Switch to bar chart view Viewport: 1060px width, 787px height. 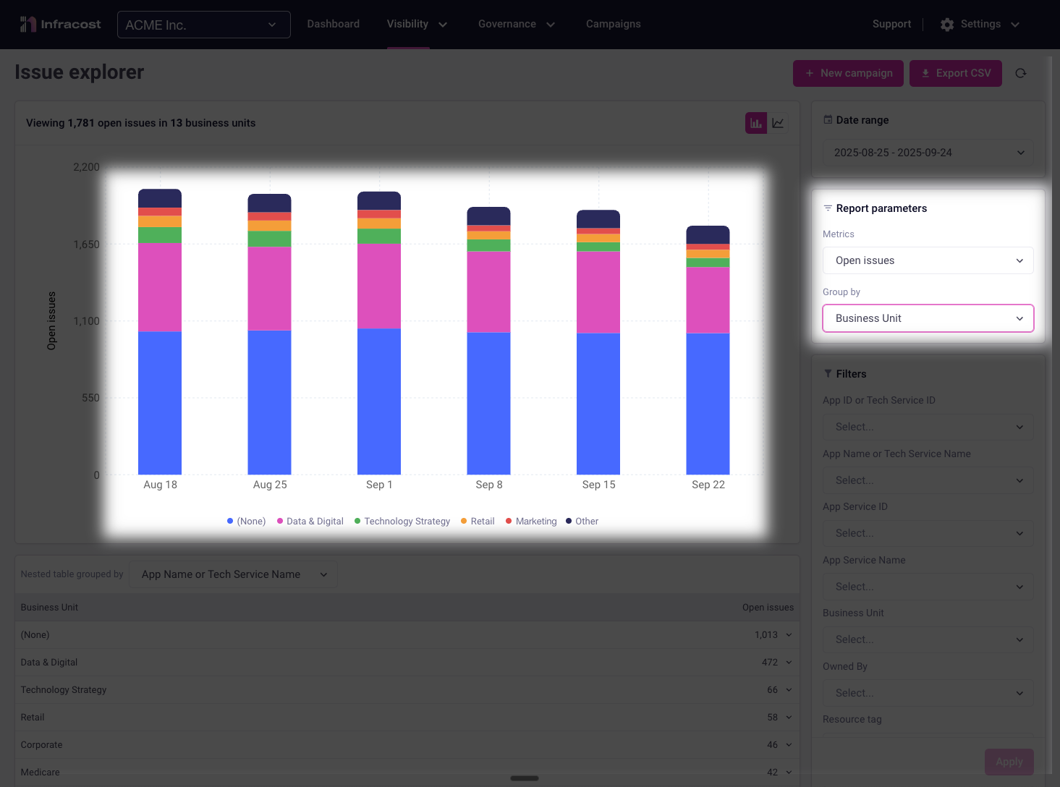pyautogui.click(x=756, y=123)
